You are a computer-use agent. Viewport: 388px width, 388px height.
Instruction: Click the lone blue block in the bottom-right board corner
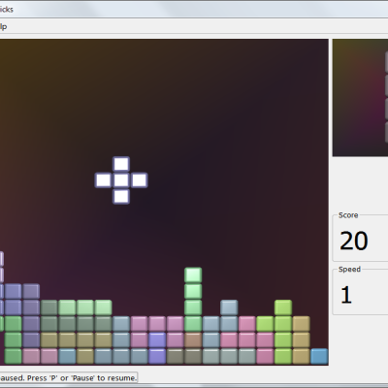pyautogui.click(x=319, y=356)
